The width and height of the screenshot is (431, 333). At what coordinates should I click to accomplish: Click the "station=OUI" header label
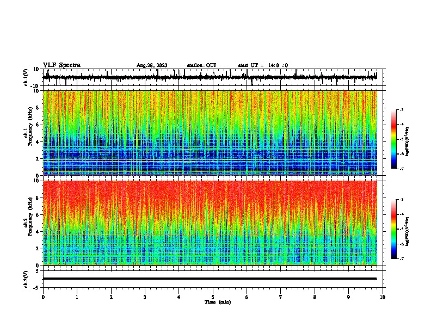(x=201, y=65)
